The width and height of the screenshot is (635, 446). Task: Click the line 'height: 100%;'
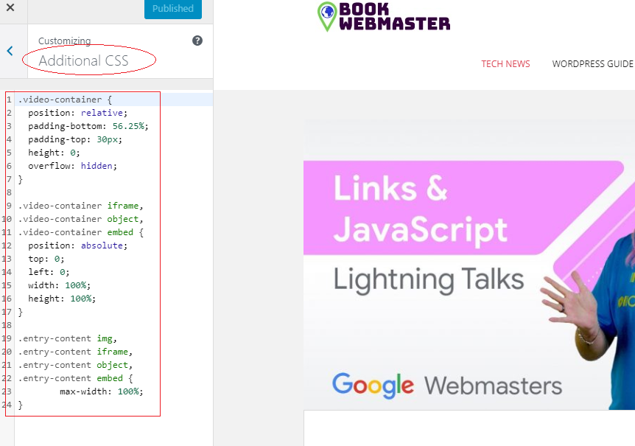[62, 299]
